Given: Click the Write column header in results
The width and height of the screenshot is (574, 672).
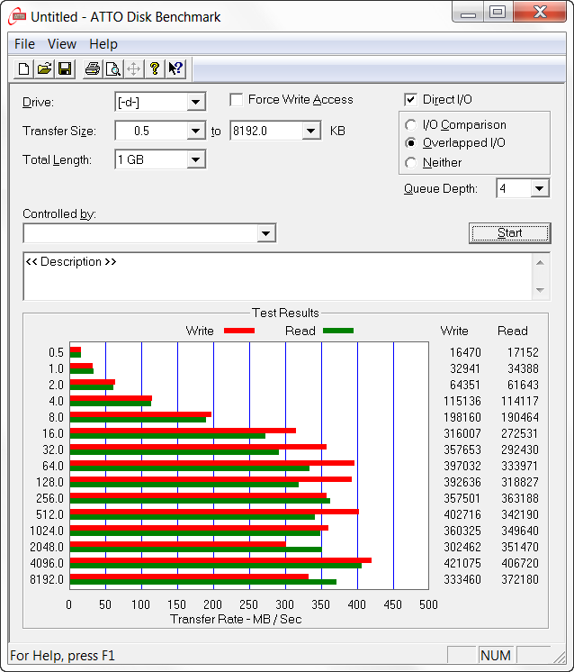Looking at the screenshot, I should (x=454, y=331).
